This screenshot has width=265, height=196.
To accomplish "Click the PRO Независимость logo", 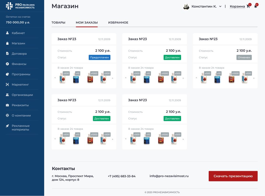I will [x=20, y=6].
